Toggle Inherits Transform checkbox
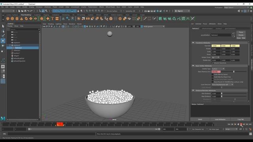 [213, 63]
